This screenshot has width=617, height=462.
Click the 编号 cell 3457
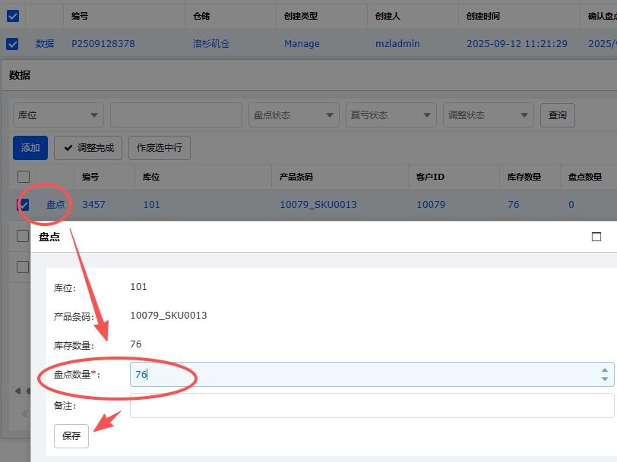[x=93, y=204]
